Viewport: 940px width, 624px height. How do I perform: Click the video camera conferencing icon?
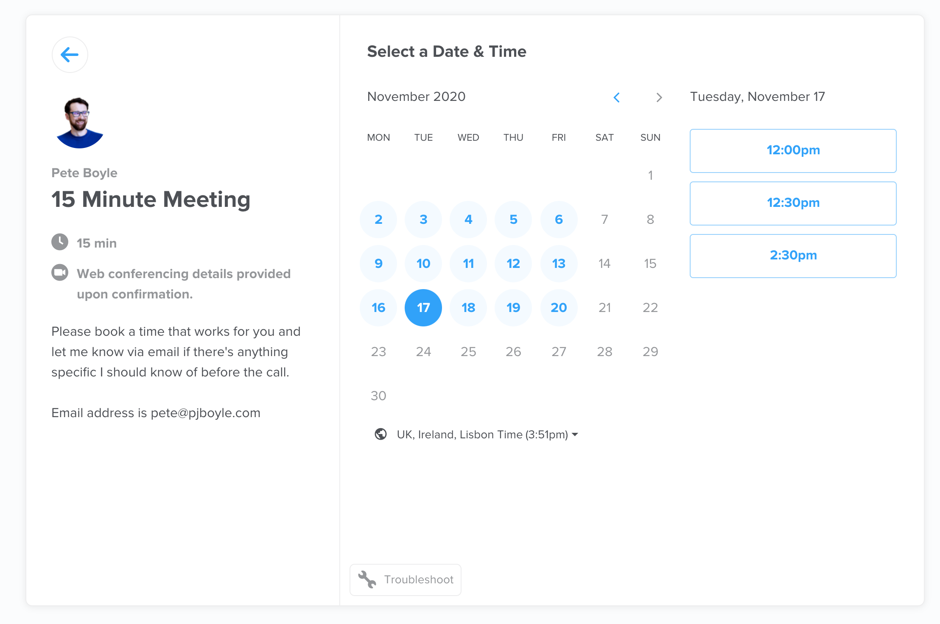(x=60, y=273)
